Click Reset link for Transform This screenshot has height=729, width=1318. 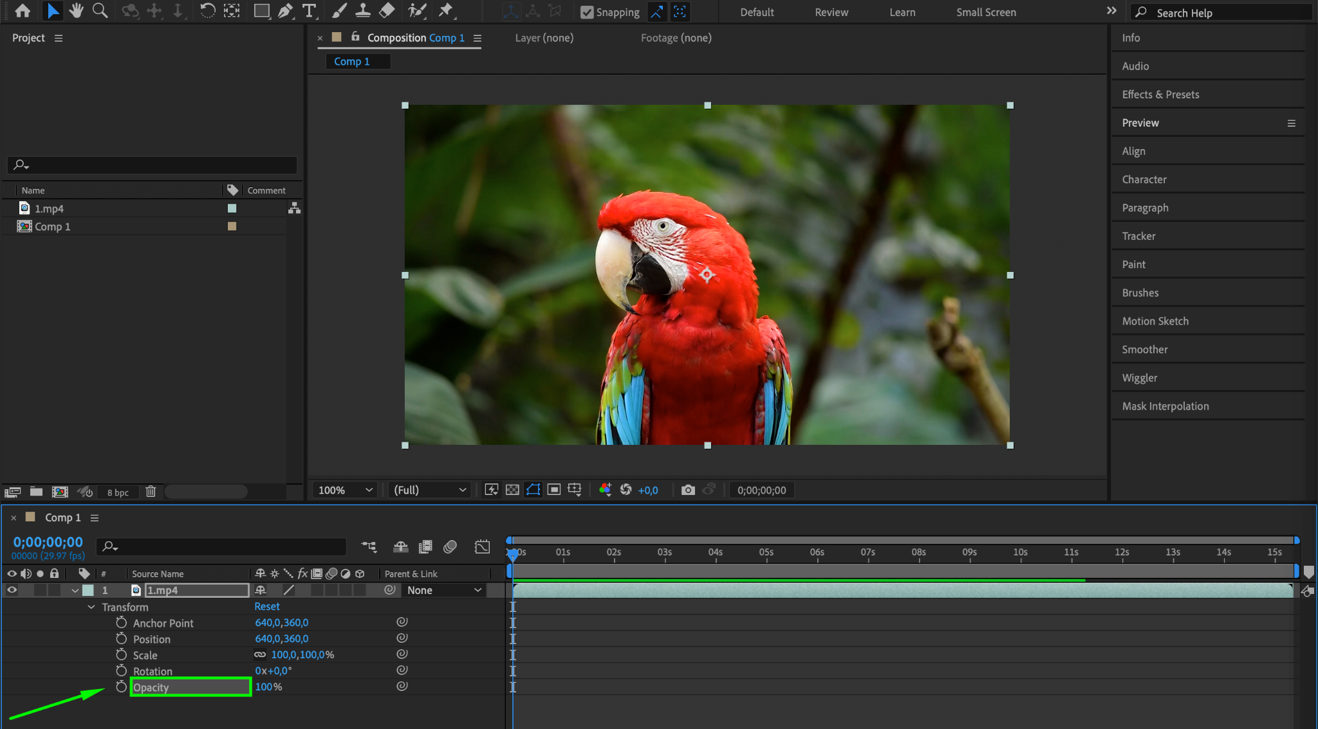click(x=266, y=606)
